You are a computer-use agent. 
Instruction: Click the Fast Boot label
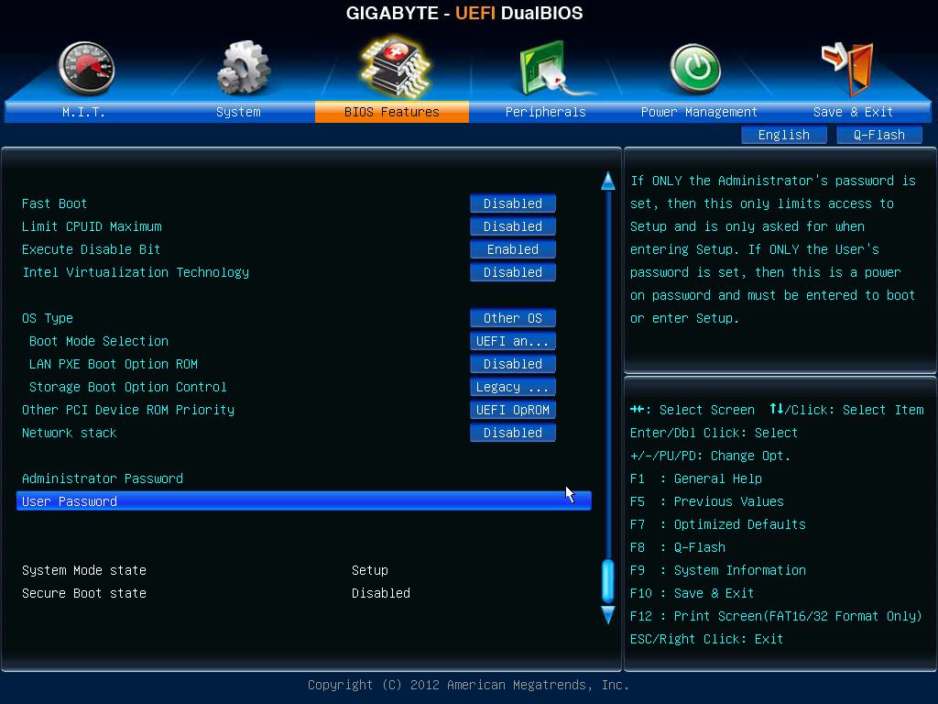54,203
